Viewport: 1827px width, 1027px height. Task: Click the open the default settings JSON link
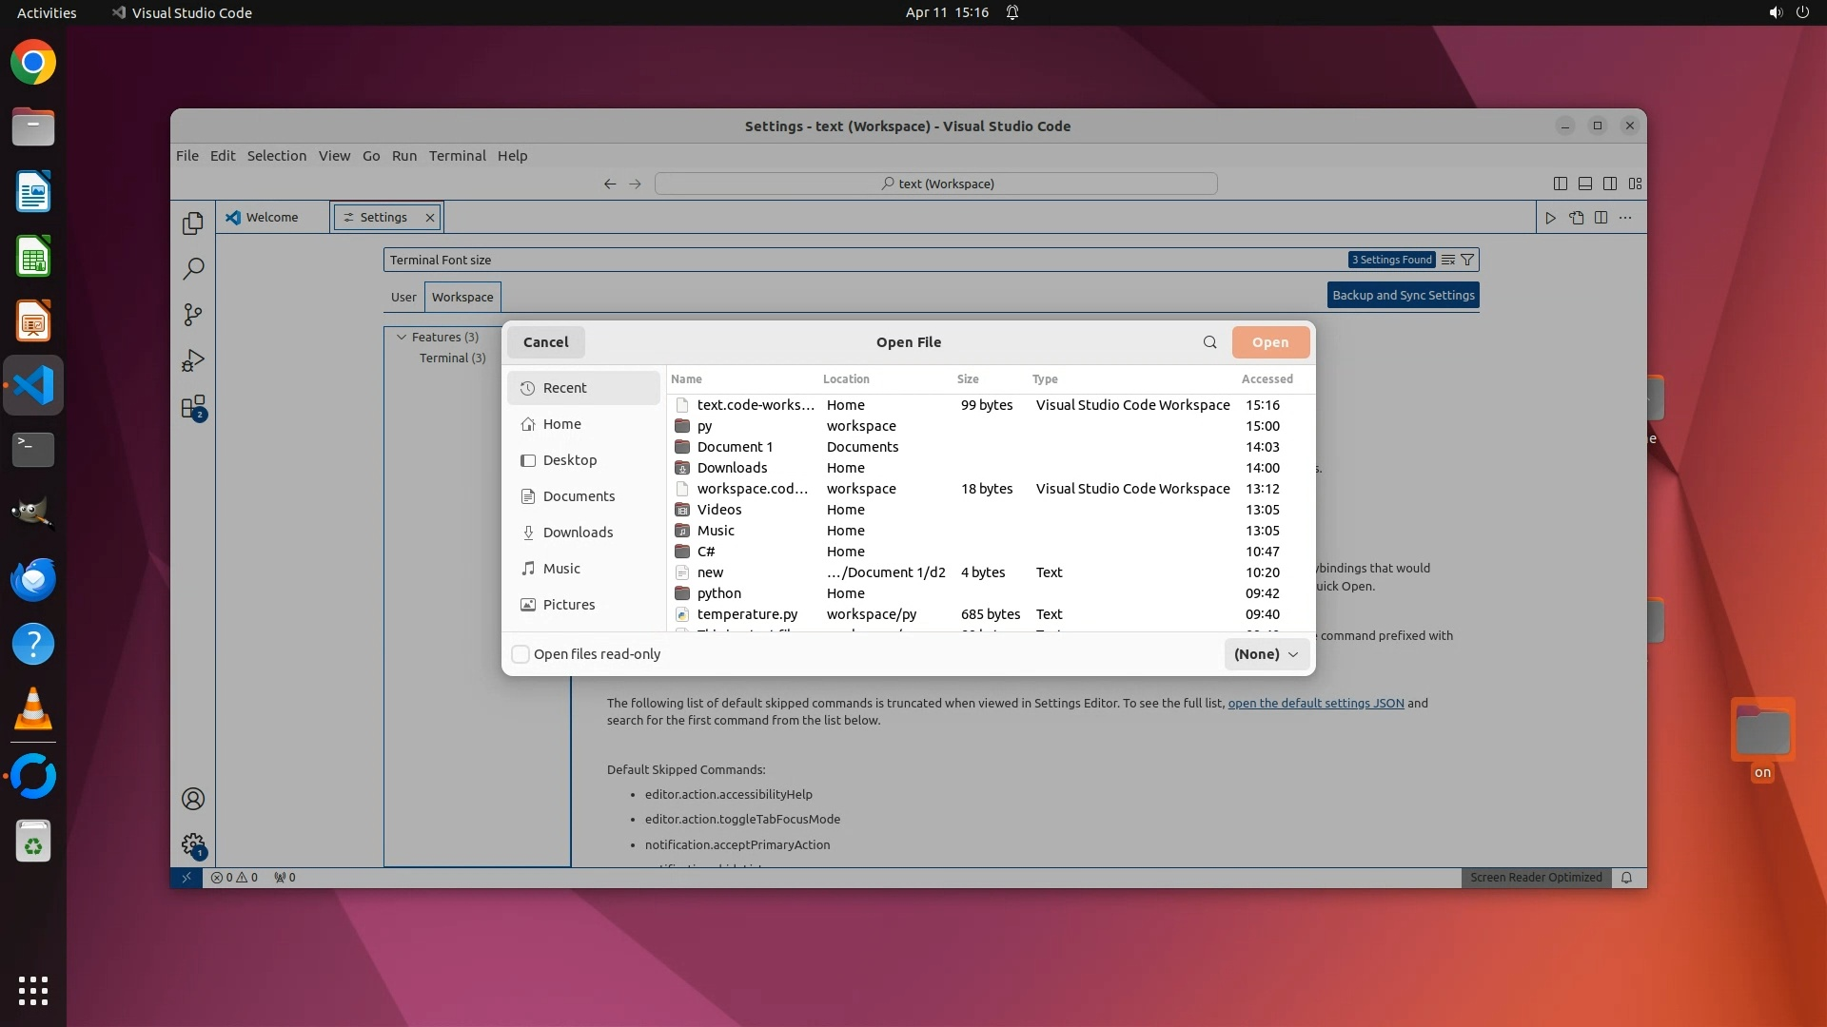click(x=1315, y=703)
